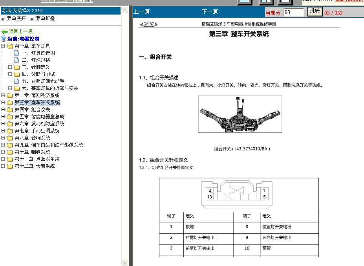Expand the 六、整车灯具的拆卸与安装 node
This screenshot has width=364, height=266.
10,88
